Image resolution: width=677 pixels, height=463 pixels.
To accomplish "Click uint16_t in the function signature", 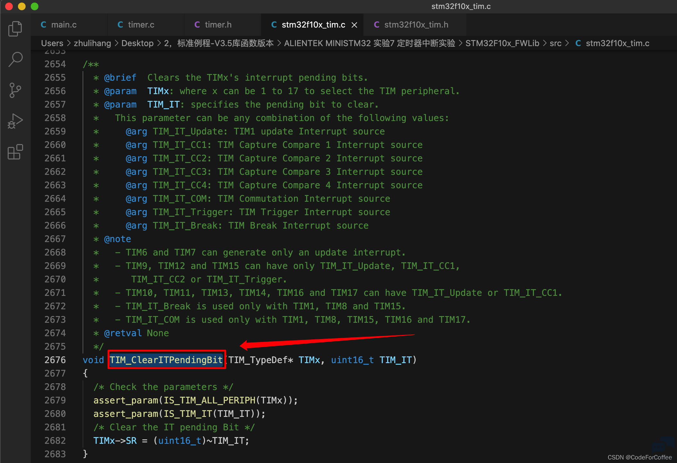I will point(352,360).
